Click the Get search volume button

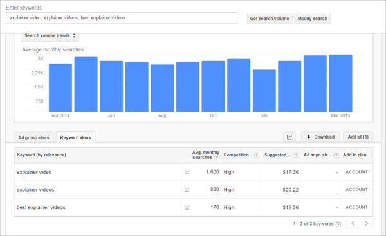tap(270, 19)
